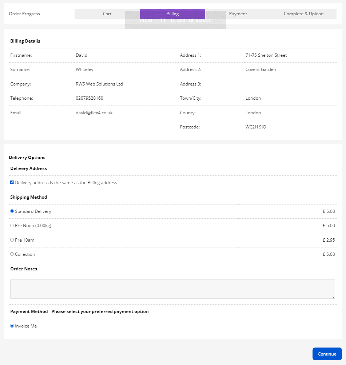
Task: Click the Postcode: label
Action: tap(190, 127)
